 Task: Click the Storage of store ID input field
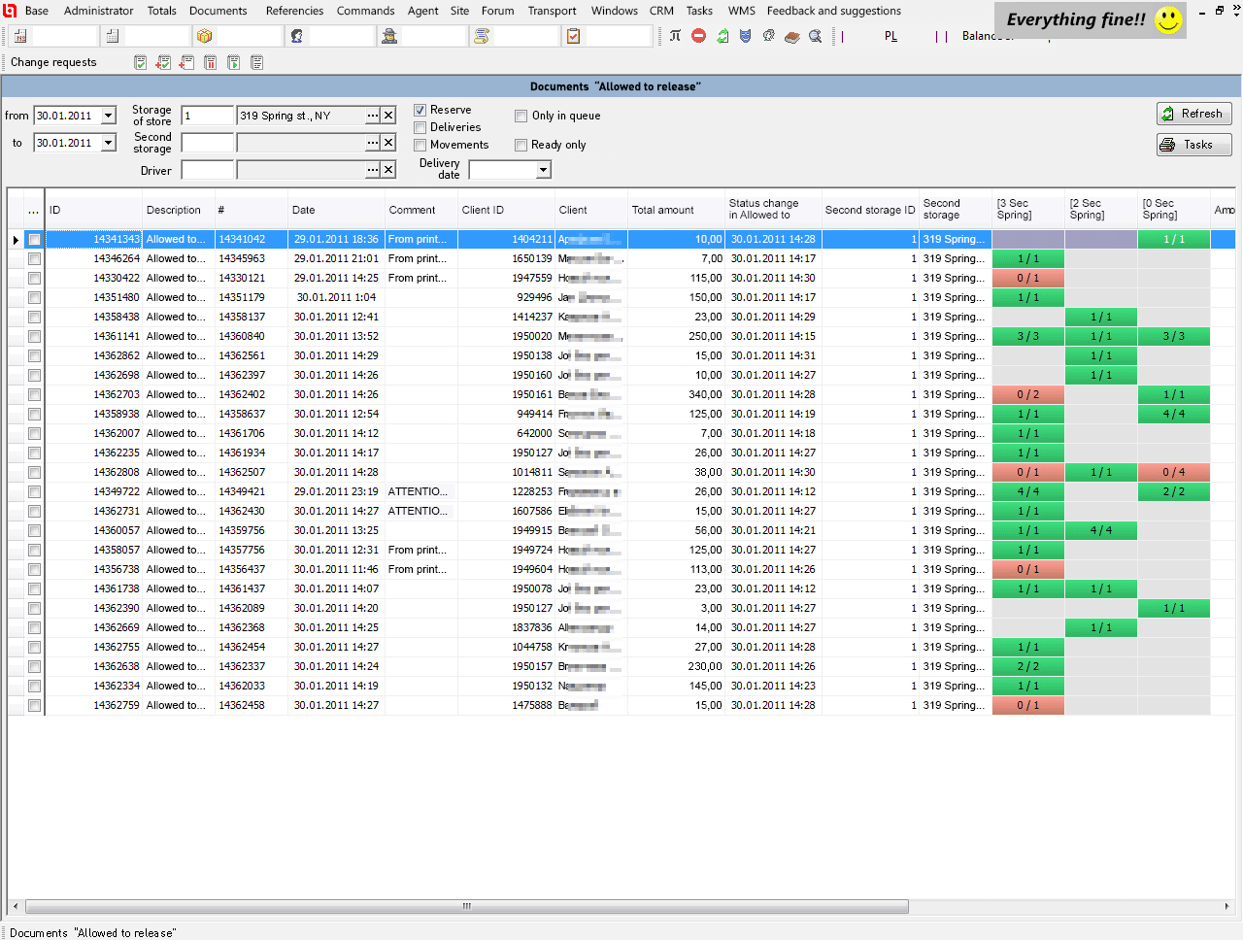coord(208,116)
